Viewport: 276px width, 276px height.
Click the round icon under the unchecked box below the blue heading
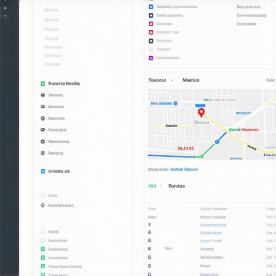[x=43, y=205]
